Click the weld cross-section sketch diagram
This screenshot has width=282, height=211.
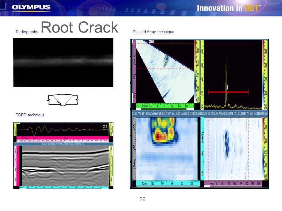coord(63,100)
